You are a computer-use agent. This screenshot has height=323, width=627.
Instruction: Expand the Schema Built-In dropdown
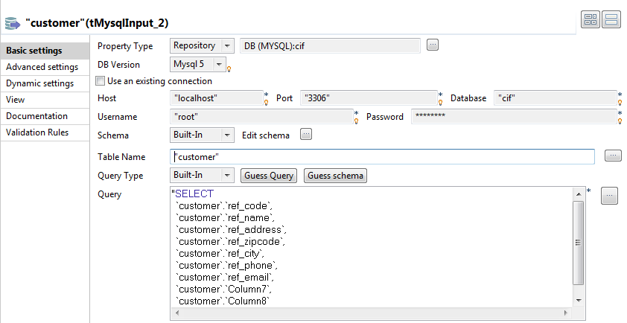tap(227, 135)
